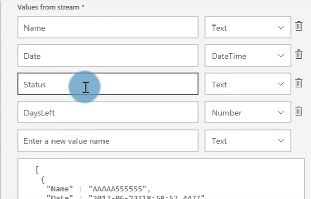
Task: Choose type for the new value row
Action: click(x=248, y=141)
